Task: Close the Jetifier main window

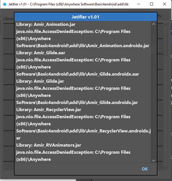Action: pos(165,4)
